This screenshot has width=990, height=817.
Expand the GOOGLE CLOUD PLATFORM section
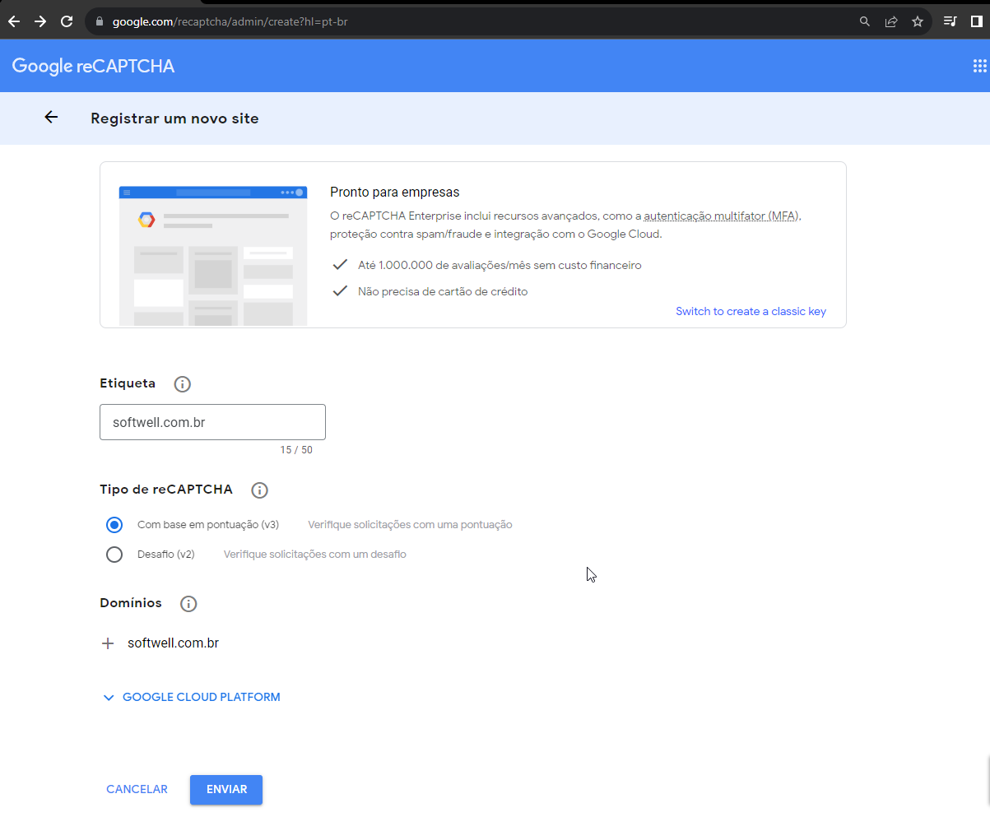(191, 697)
